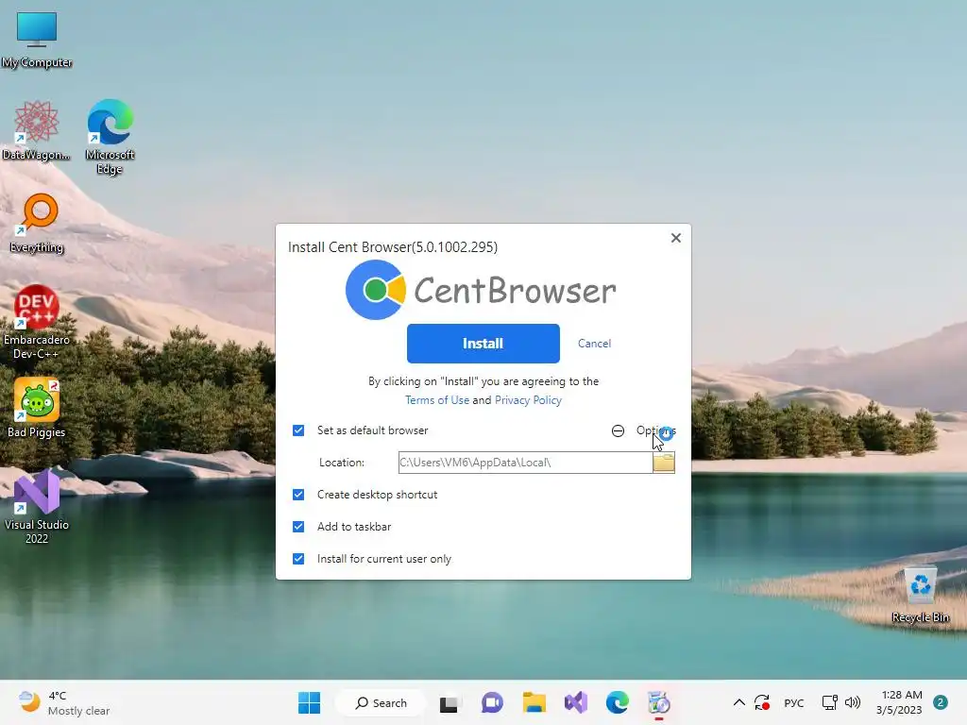Open notification center badge
967x725 pixels.
(x=941, y=702)
